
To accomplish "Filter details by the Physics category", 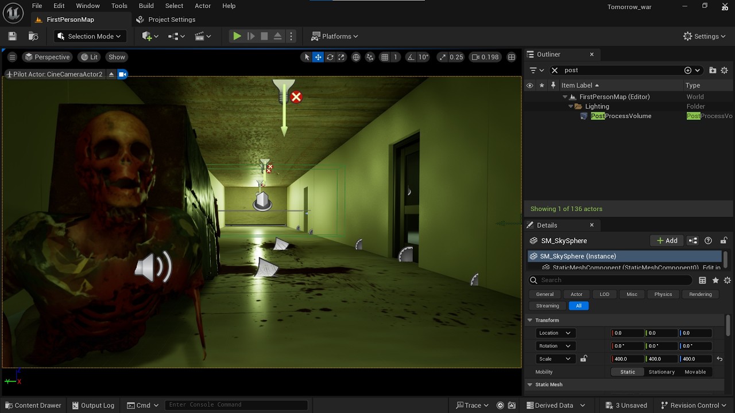I will click(663, 294).
